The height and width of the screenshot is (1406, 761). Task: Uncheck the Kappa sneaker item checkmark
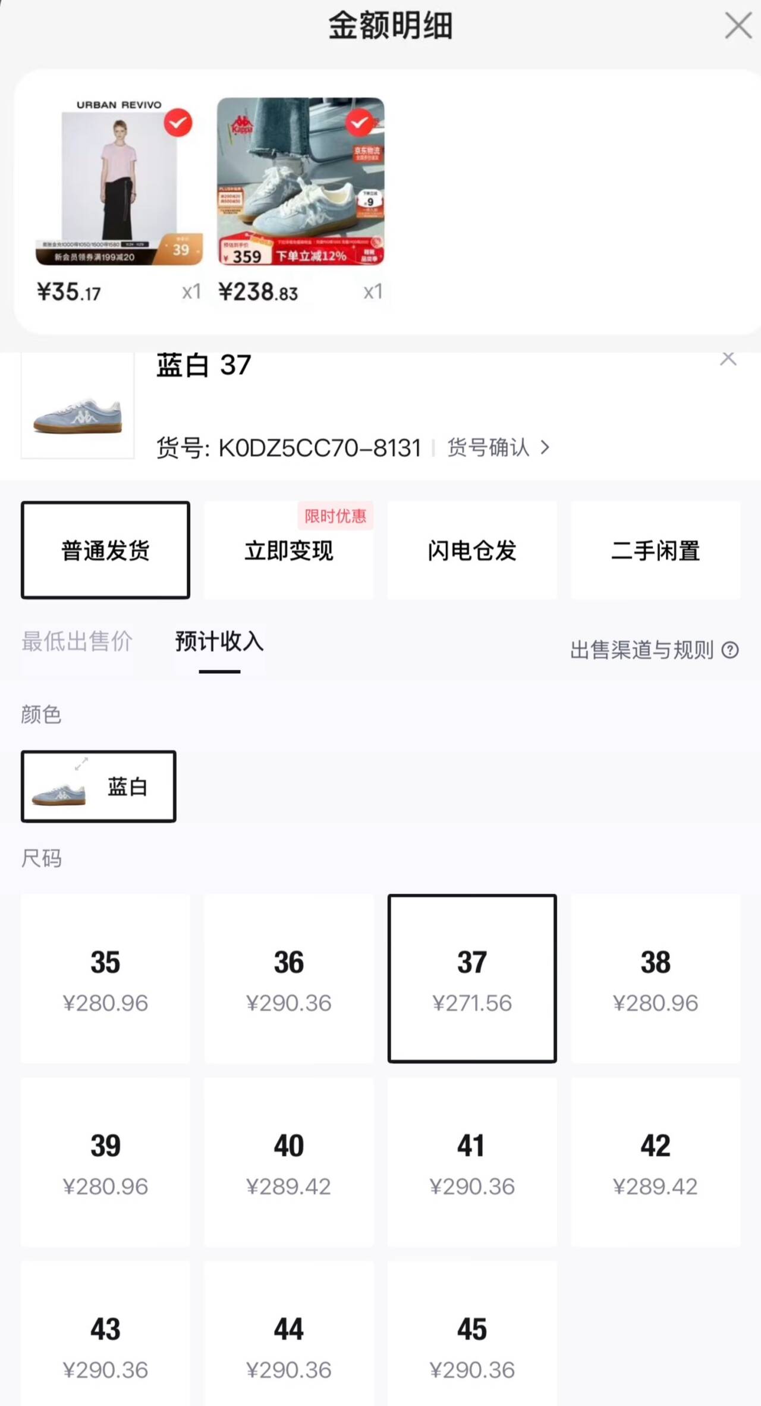coord(359,123)
